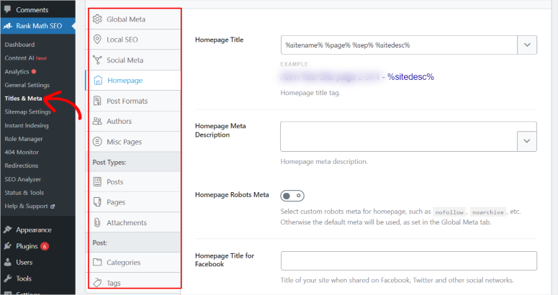Open the Appearance menu
Viewport: 558px width, 295px height.
tap(33, 230)
